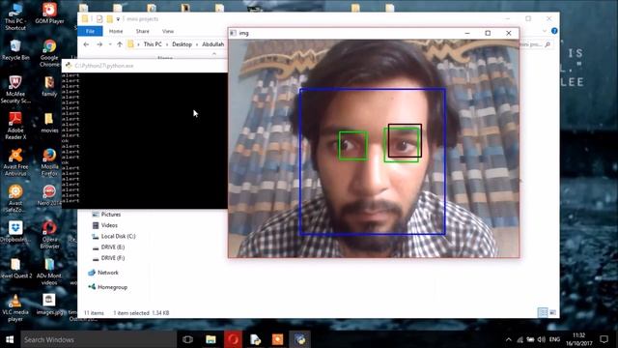This screenshot has height=348, width=618.
Task: Open the taskbar clock and date
Action: (x=579, y=339)
